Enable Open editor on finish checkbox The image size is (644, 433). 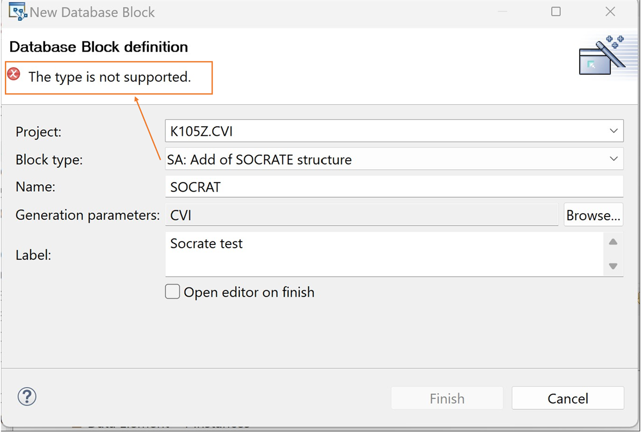[x=172, y=292]
